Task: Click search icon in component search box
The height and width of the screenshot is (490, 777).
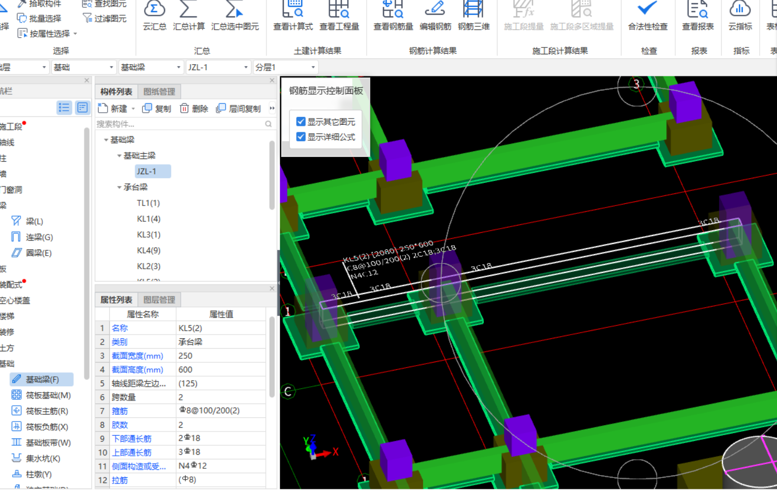Action: (268, 124)
